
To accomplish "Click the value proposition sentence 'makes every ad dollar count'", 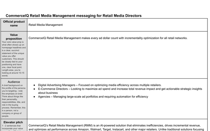I will coord(108,38).
